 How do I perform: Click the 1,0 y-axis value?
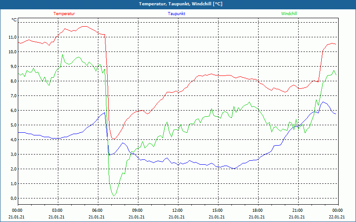pos(13,184)
